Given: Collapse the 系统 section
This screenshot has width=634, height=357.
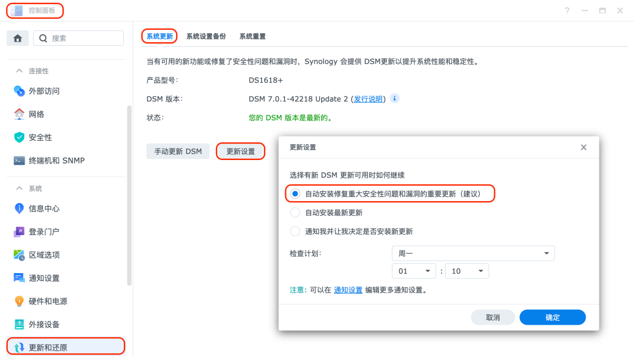Looking at the screenshot, I should (19, 188).
